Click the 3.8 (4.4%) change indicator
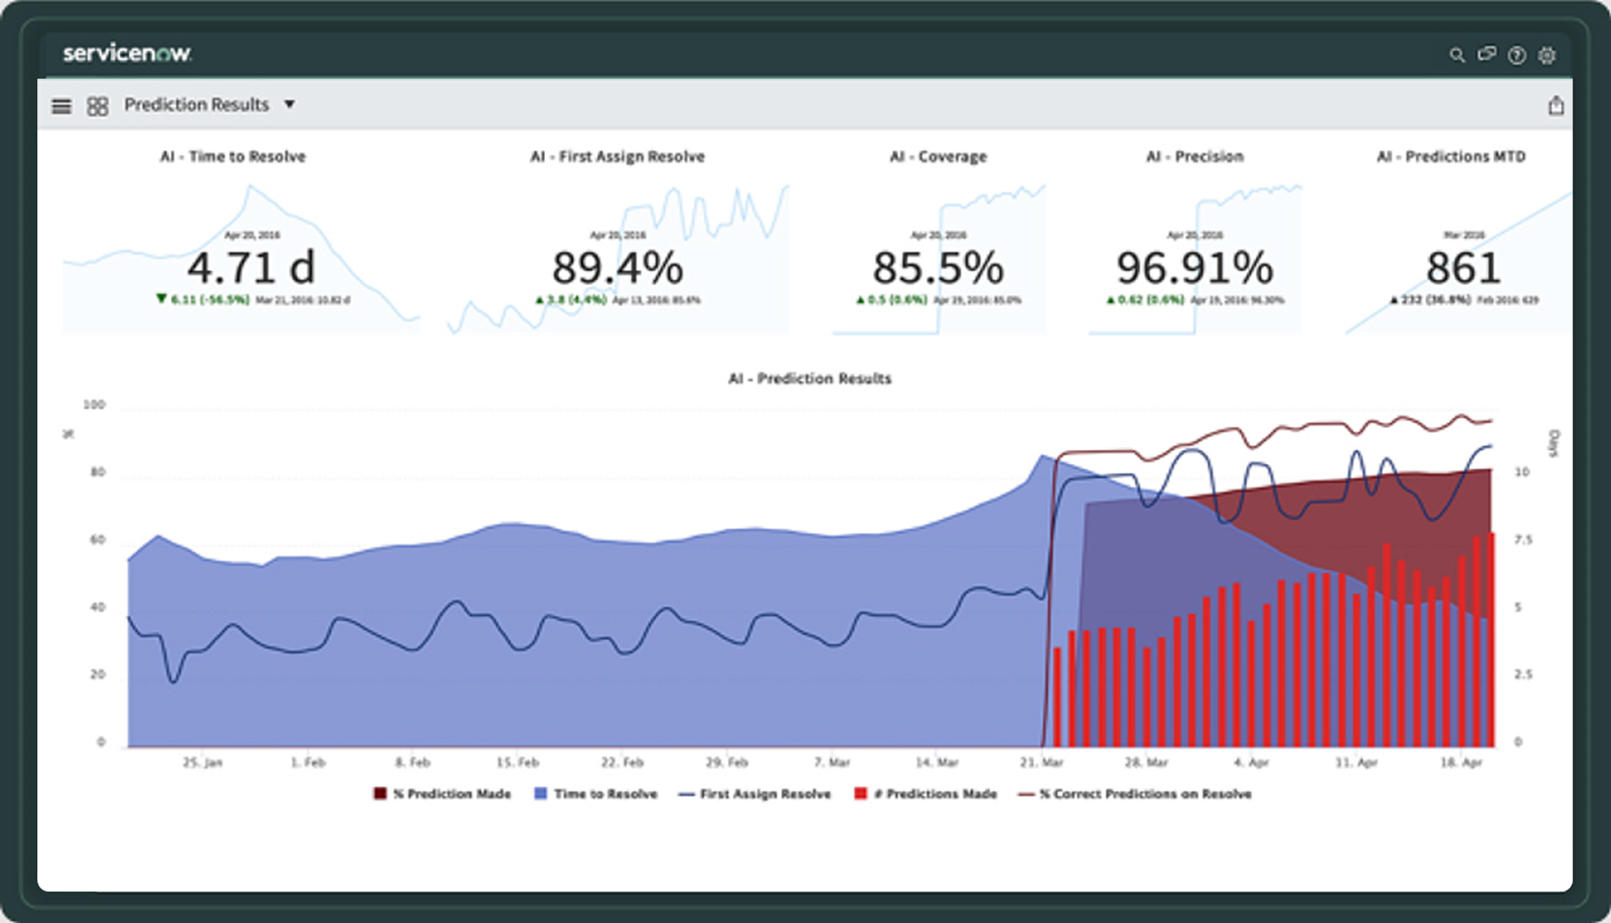Image resolution: width=1611 pixels, height=923 pixels. pyautogui.click(x=570, y=300)
